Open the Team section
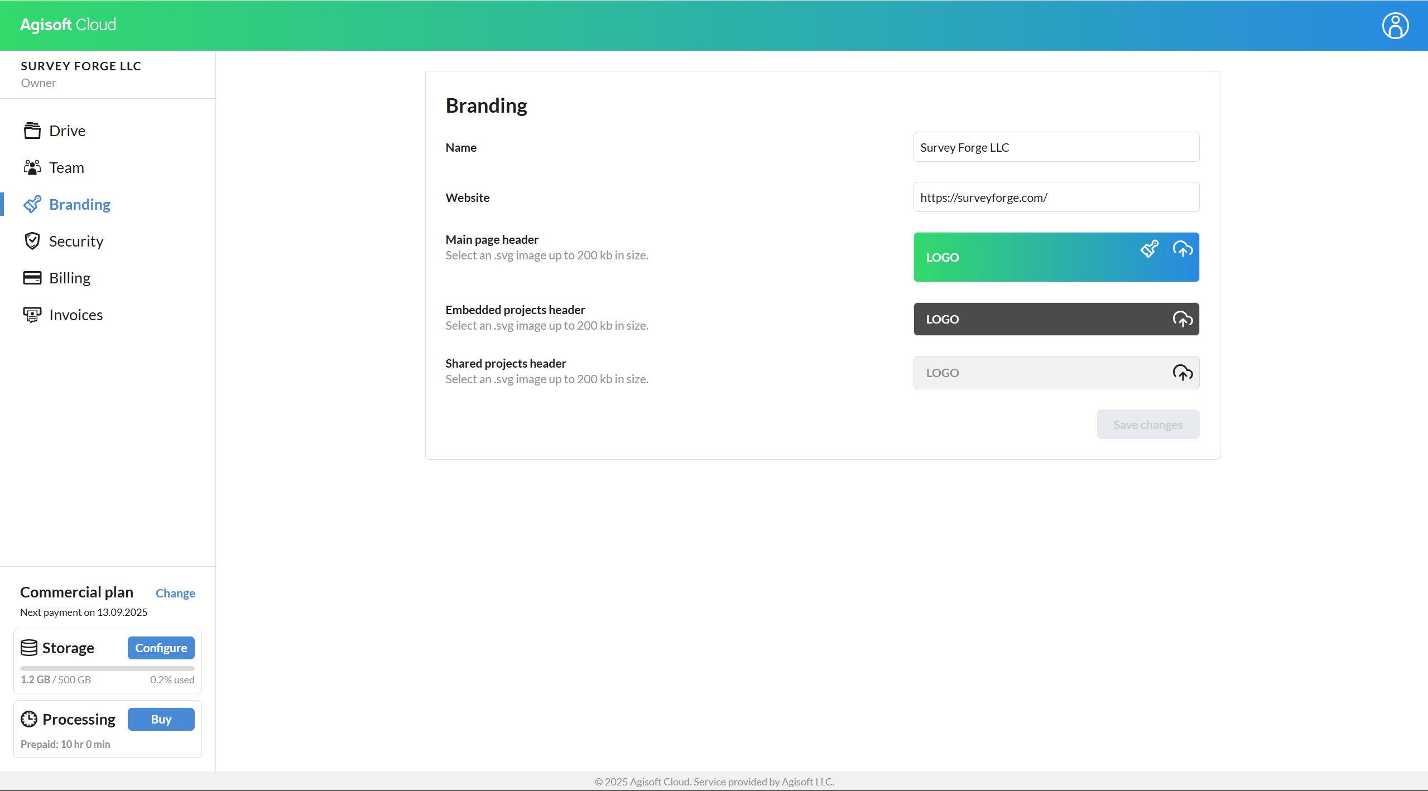The image size is (1428, 791). click(66, 167)
